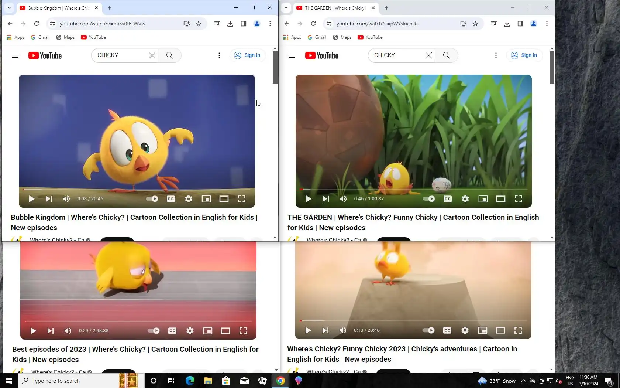Open Maps bookmark in THE GARDEN window
Image resolution: width=620 pixels, height=388 pixels.
342,37
